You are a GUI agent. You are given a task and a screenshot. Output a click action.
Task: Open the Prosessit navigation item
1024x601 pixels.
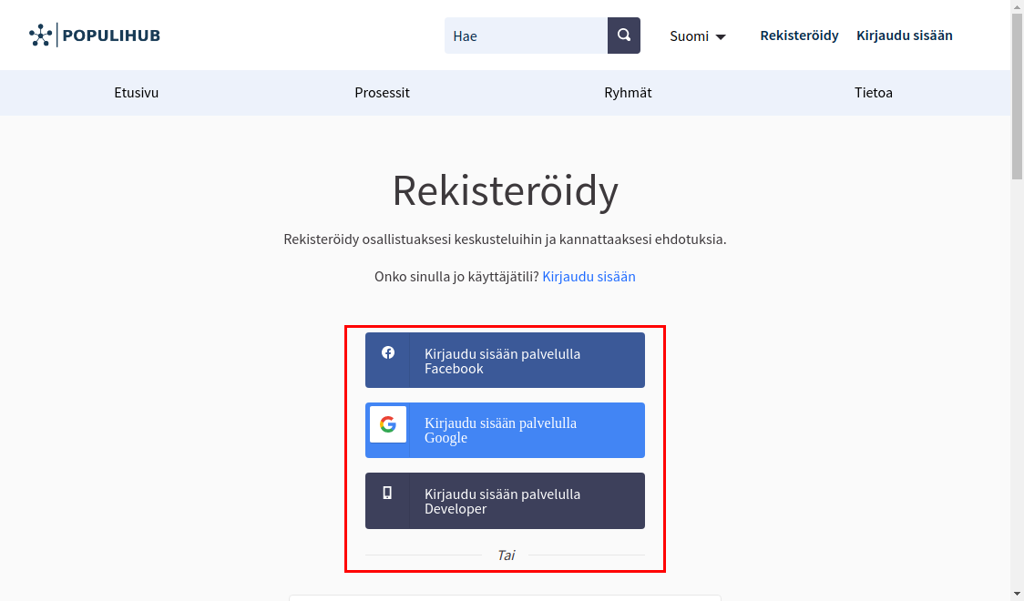(382, 92)
